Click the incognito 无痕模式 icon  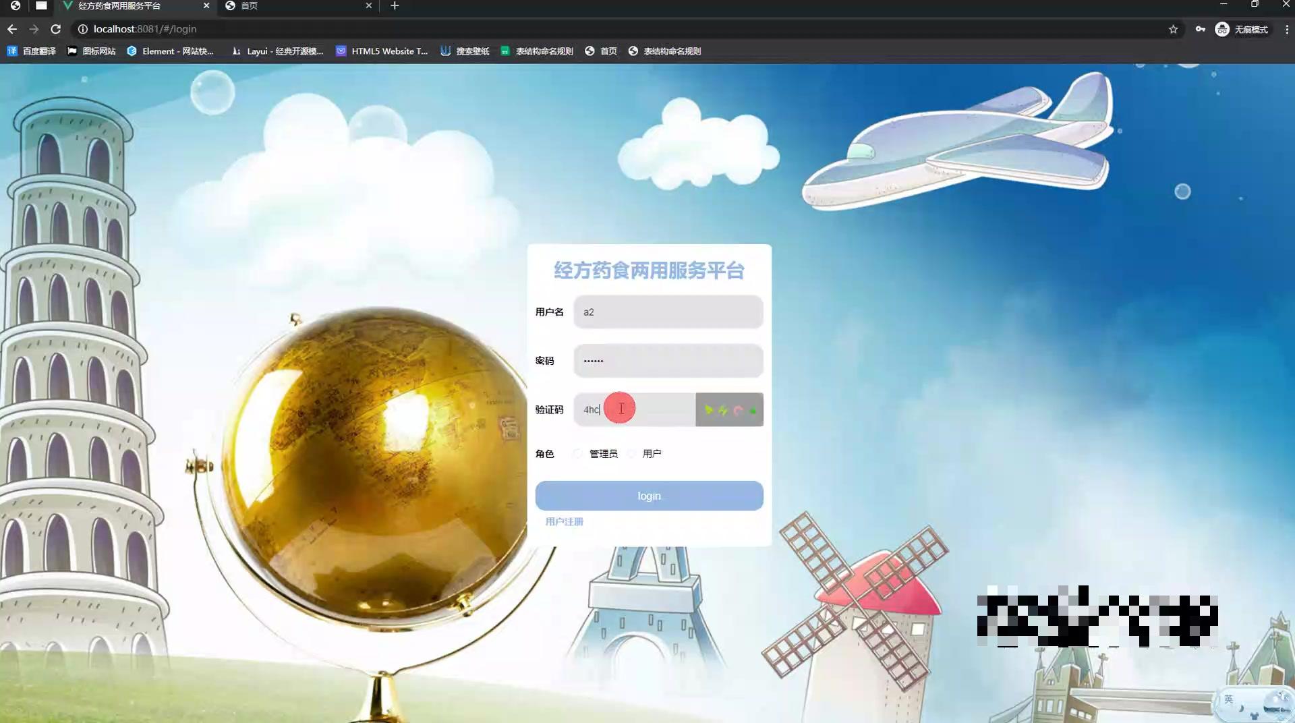click(1222, 29)
